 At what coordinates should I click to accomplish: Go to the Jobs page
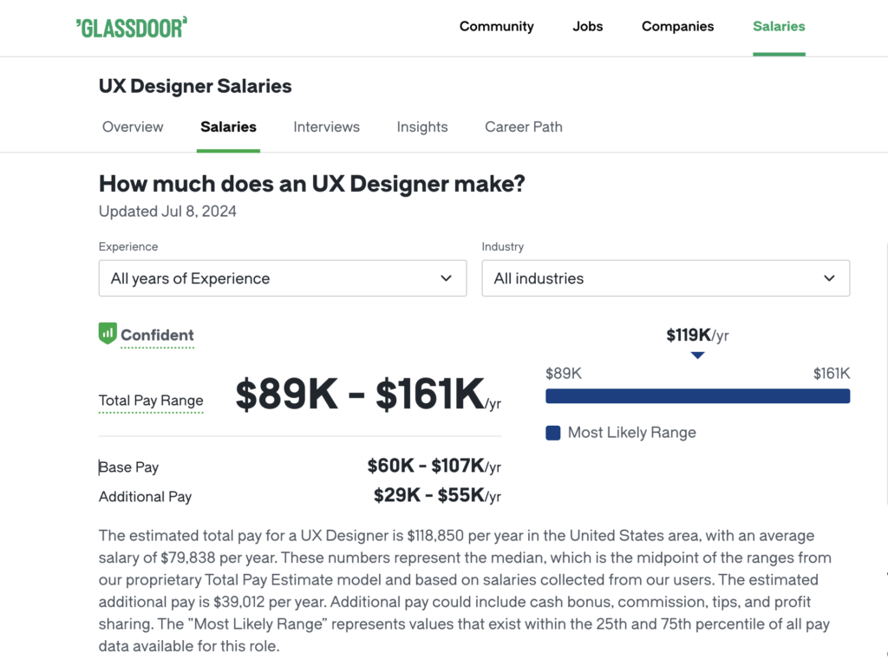pyautogui.click(x=588, y=26)
